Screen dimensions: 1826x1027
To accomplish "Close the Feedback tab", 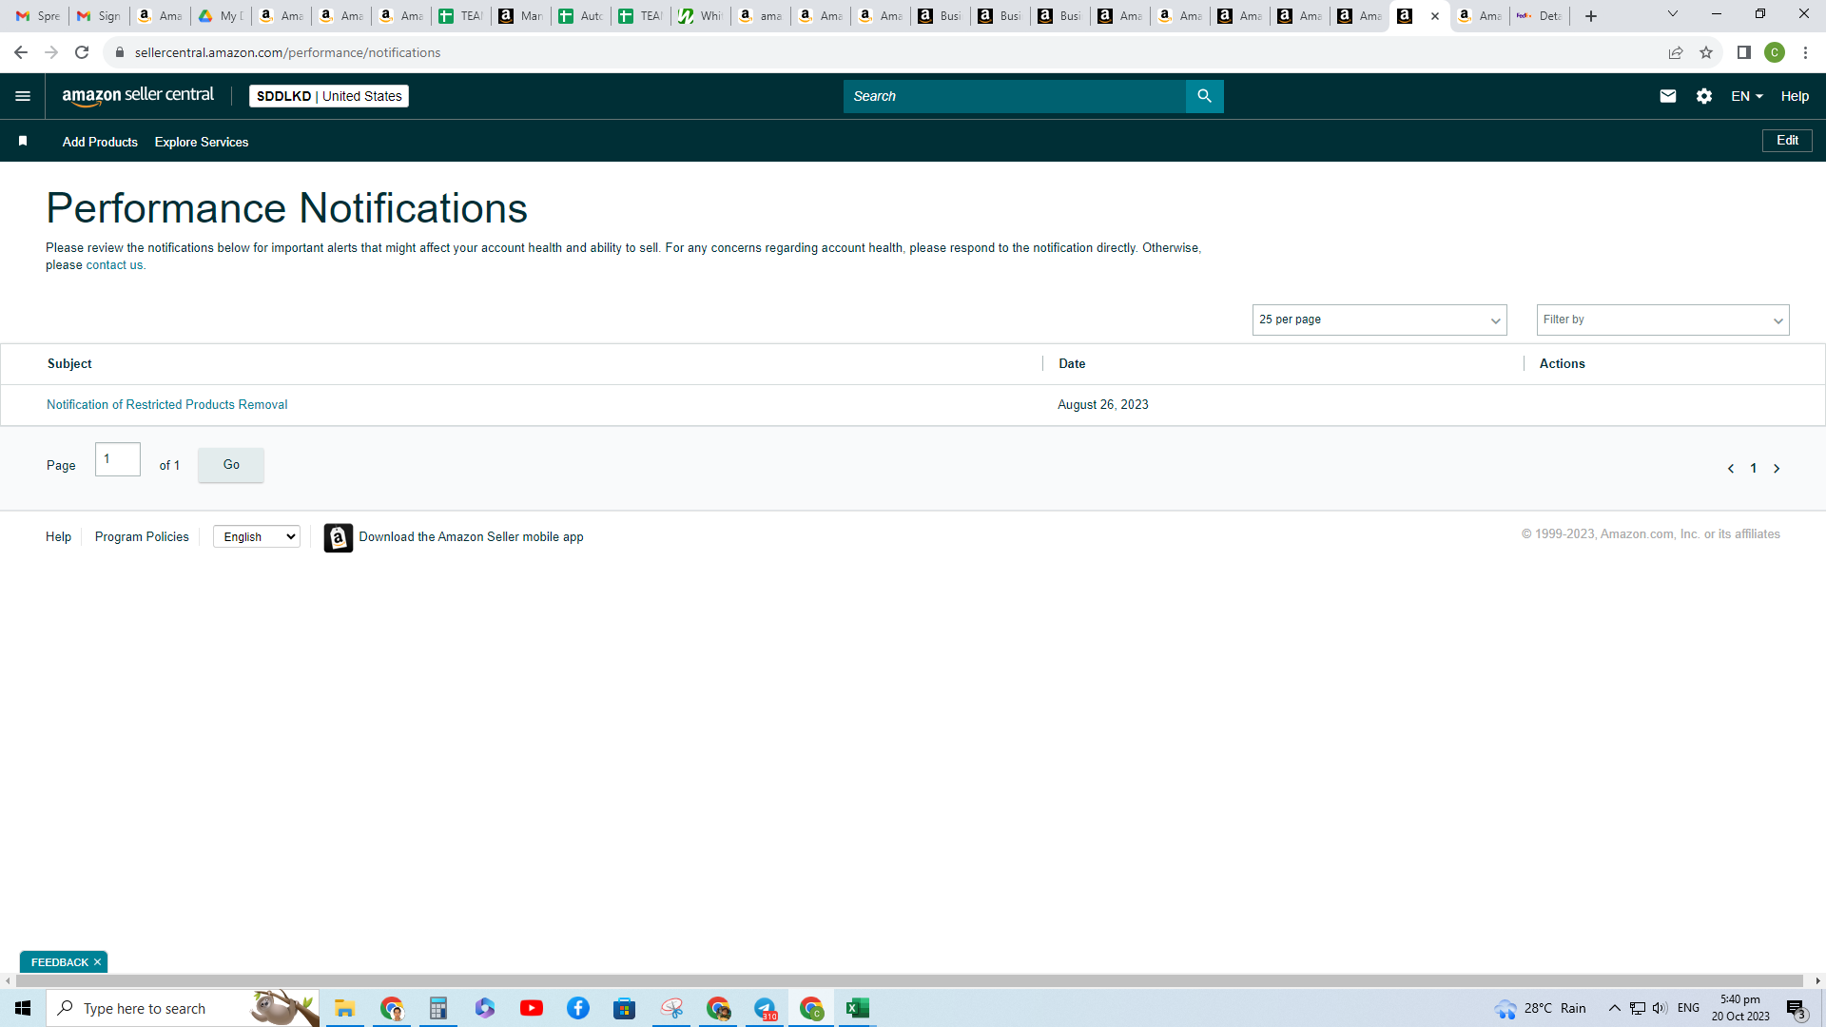I will pyautogui.click(x=97, y=962).
